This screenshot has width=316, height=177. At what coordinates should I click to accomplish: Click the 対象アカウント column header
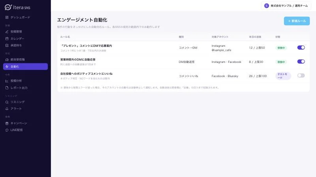(x=220, y=37)
